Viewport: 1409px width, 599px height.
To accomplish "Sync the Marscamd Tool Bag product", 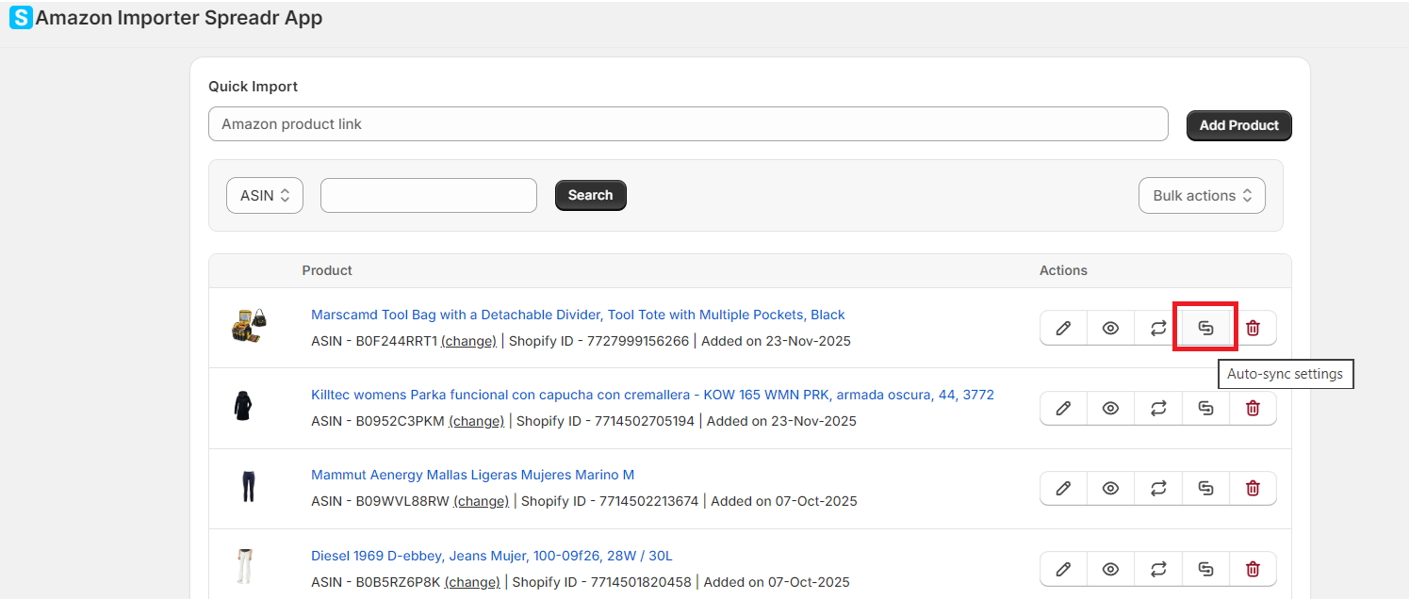I will click(1158, 328).
